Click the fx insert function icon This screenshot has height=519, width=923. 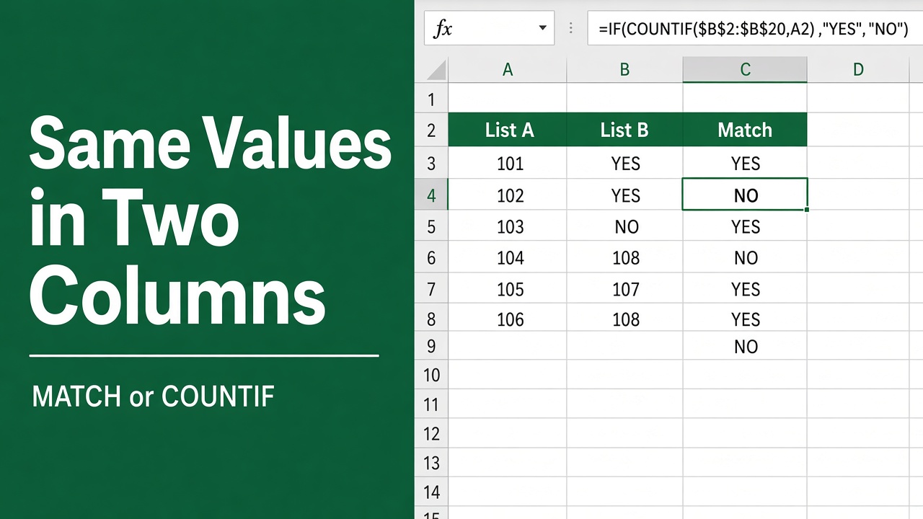443,29
